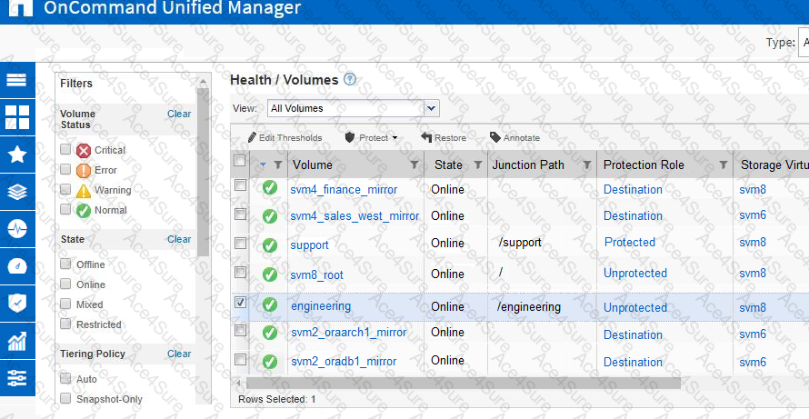This screenshot has height=419, width=809.
Task: Click Edit Thresholds in the toolbar
Action: [x=285, y=138]
